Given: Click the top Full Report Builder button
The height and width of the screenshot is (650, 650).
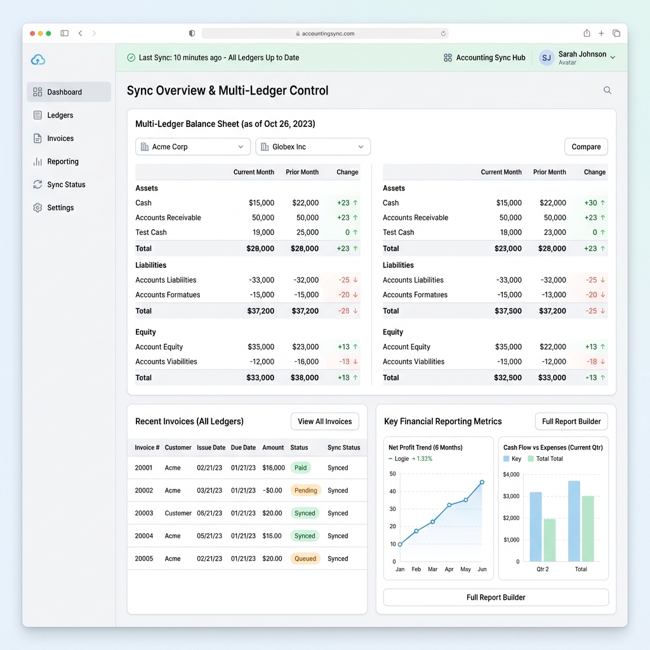Looking at the screenshot, I should coord(571,421).
